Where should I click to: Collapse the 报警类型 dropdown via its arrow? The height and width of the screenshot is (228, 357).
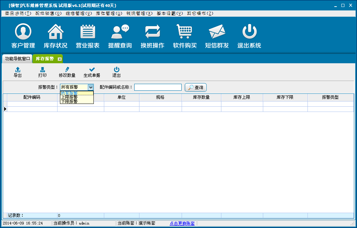[91, 87]
